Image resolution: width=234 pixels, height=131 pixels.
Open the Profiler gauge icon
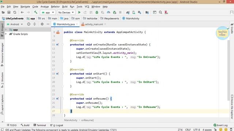(109, 12)
